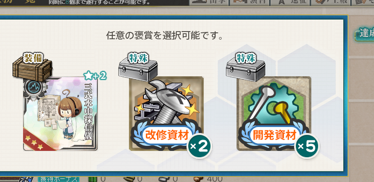Open the 演習 exercise tab
This screenshot has height=182, width=374.
(x=249, y=3)
